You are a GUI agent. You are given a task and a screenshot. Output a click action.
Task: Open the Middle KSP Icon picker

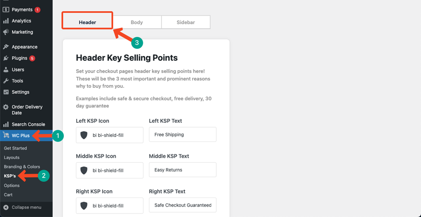point(110,170)
